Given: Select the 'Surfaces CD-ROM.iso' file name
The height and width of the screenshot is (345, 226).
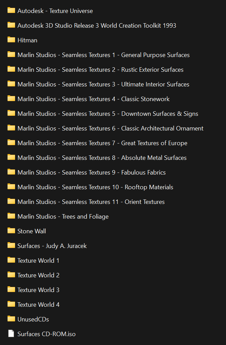Looking at the screenshot, I should click(x=47, y=334).
